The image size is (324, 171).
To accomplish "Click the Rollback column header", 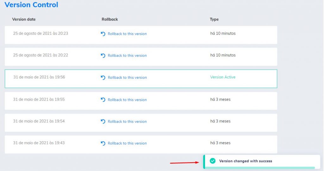I will pos(109,19).
